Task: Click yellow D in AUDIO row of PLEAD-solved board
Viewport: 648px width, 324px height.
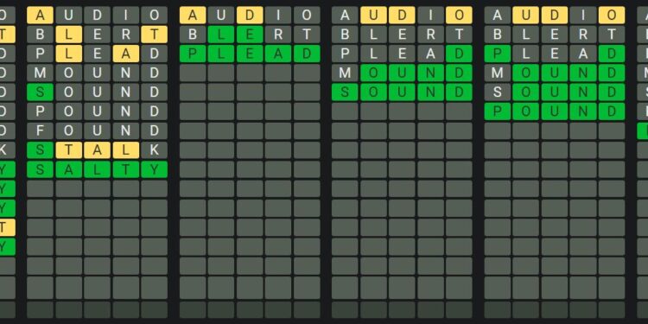Action: (250, 16)
